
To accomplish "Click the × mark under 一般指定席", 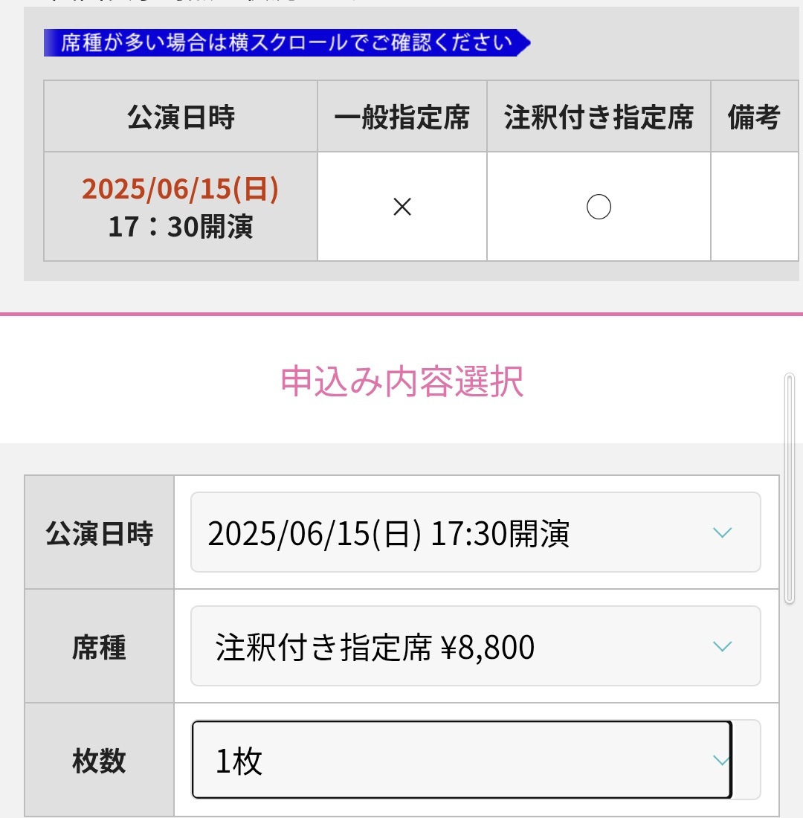I will tap(401, 207).
